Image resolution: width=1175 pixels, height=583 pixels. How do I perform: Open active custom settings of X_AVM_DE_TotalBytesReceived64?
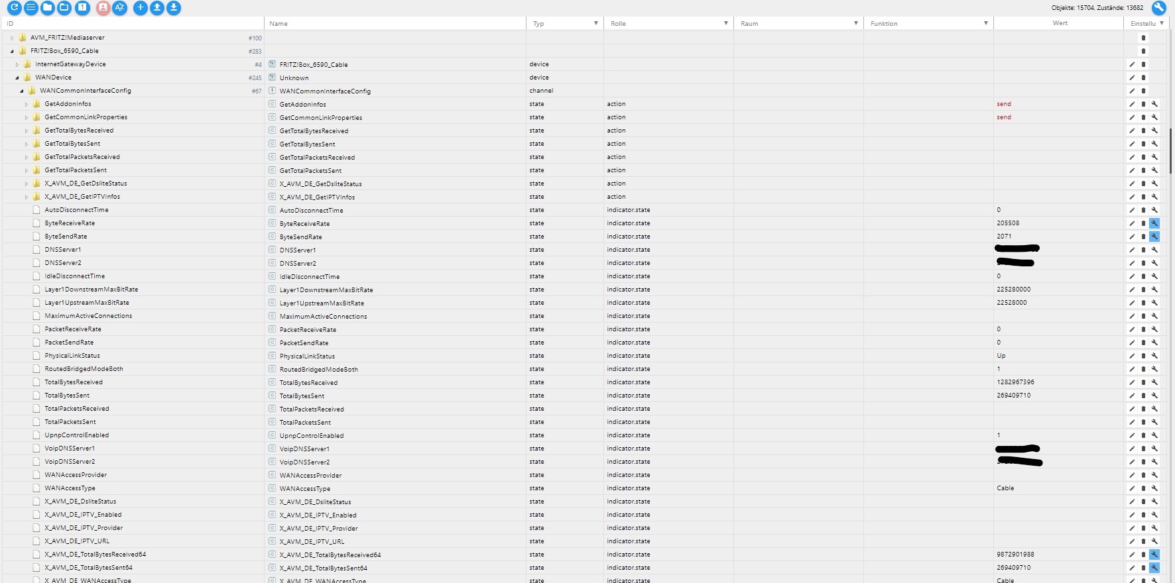[1154, 555]
